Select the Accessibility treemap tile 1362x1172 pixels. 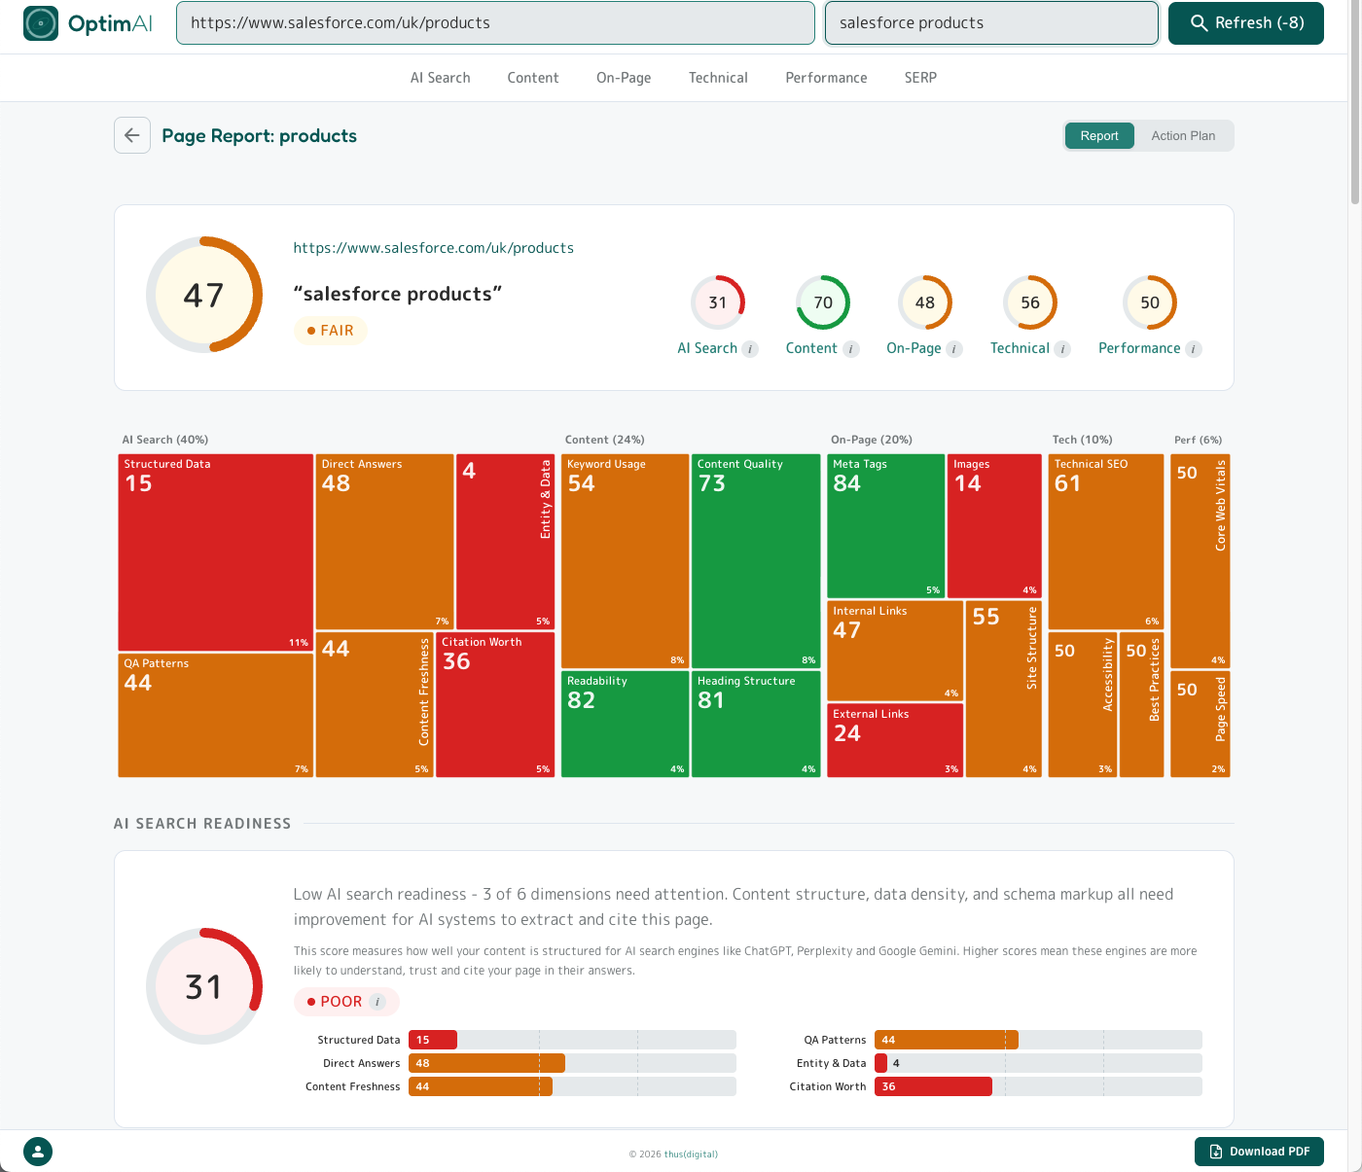pos(1083,705)
